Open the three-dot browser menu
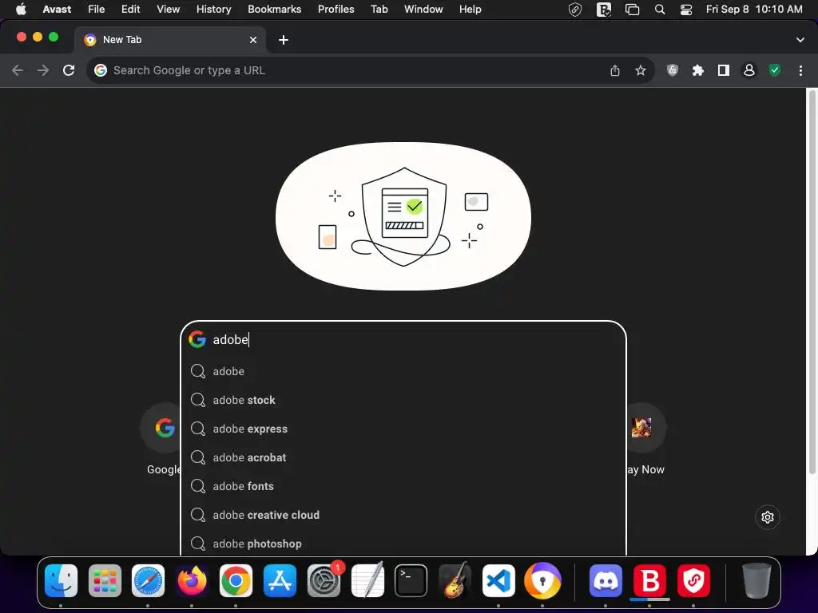This screenshot has height=613, width=818. coord(800,70)
